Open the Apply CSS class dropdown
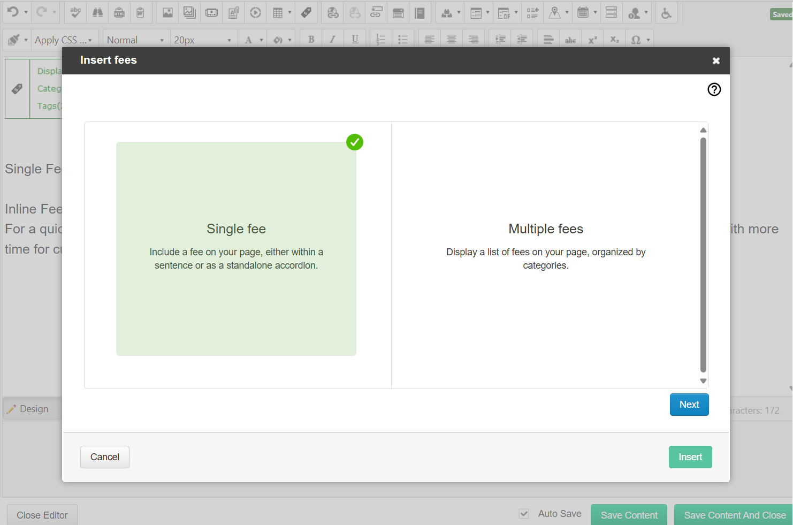The image size is (793, 525). click(x=63, y=40)
